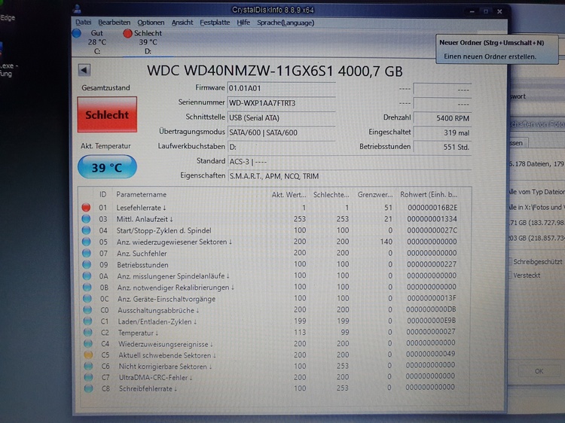The height and width of the screenshot is (423, 565).
Task: Open the Sprache(Language) menu
Action: pos(286,23)
